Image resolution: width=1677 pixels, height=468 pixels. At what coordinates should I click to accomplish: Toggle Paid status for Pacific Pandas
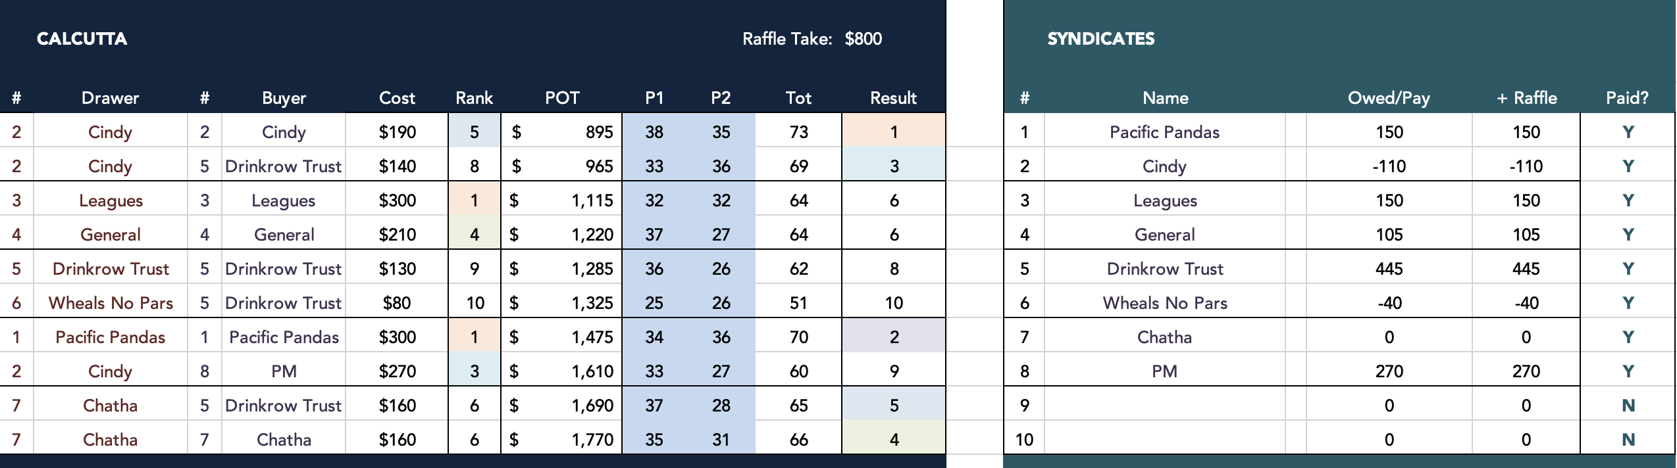(x=1628, y=132)
